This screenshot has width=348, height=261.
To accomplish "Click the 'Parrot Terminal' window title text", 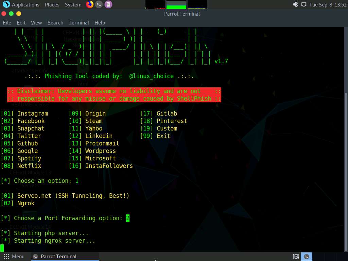I will [x=182, y=14].
